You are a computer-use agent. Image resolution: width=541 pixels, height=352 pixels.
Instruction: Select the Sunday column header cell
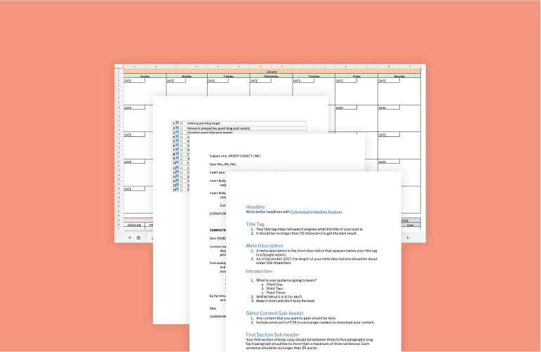(x=144, y=76)
